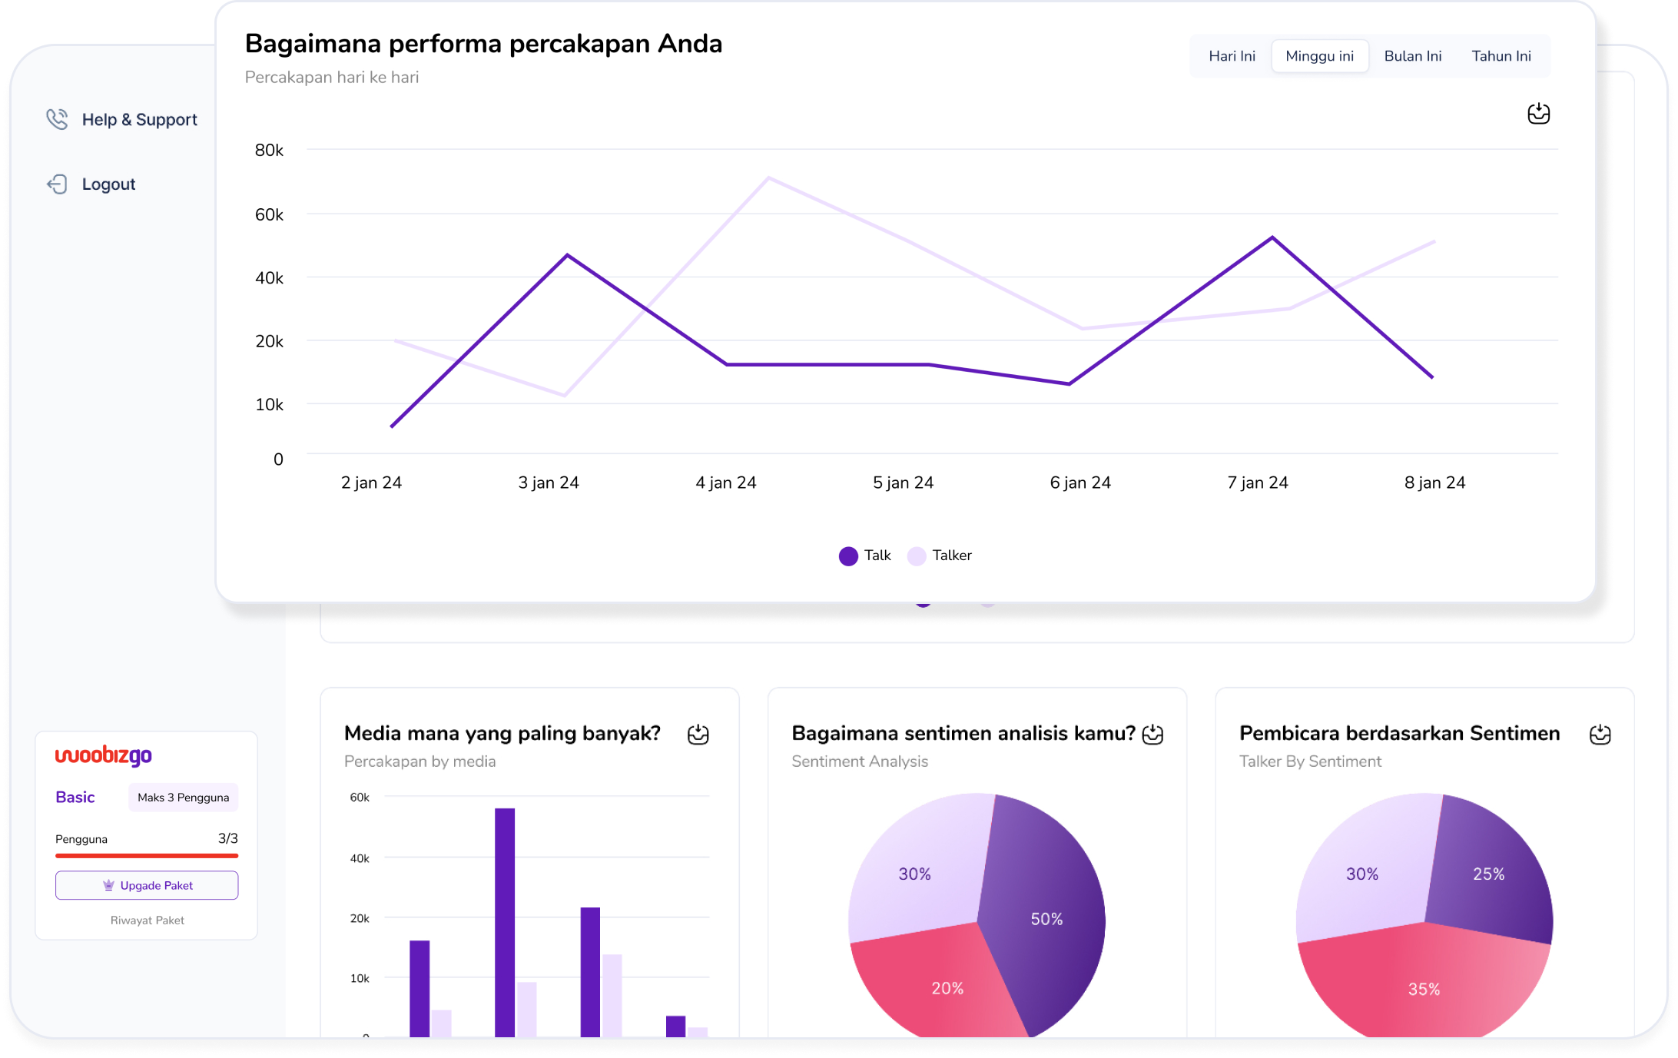Switch to the Tahun Ini view
Image resolution: width=1678 pixels, height=1058 pixels.
(1501, 55)
